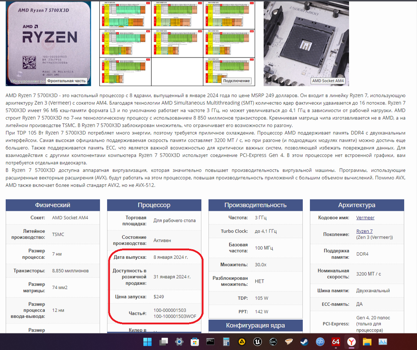
Task: Open the Ryzen 7 generation link
Action: point(364,231)
